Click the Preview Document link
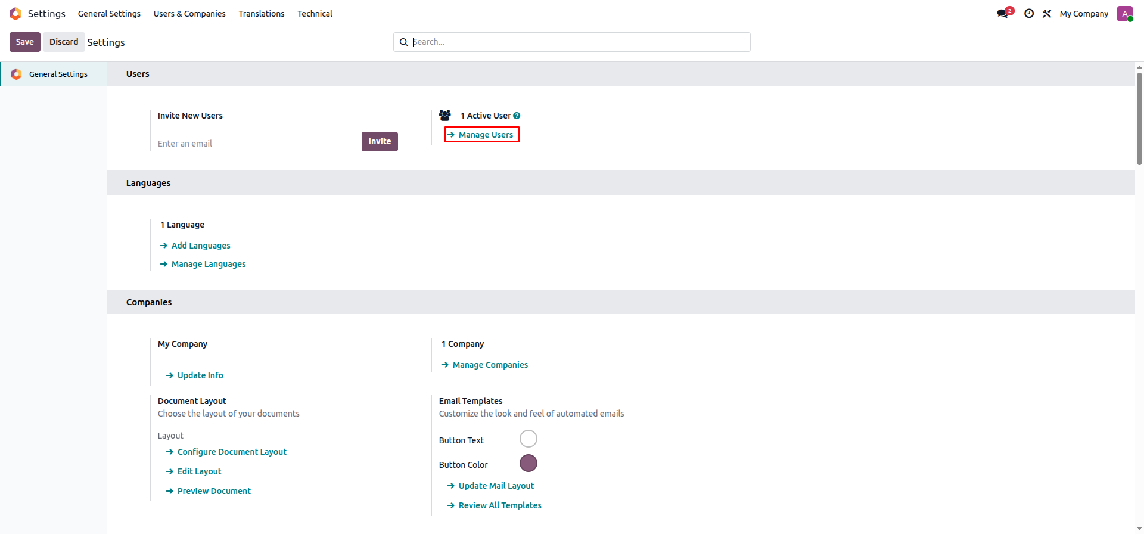 coord(209,491)
